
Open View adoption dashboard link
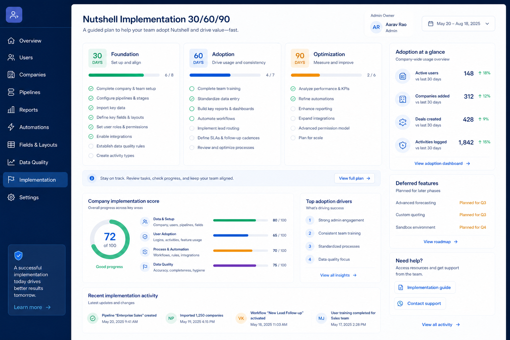[442, 163]
